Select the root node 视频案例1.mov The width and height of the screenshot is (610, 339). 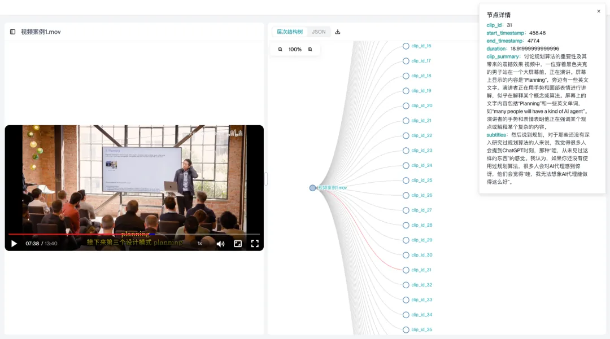click(x=313, y=188)
